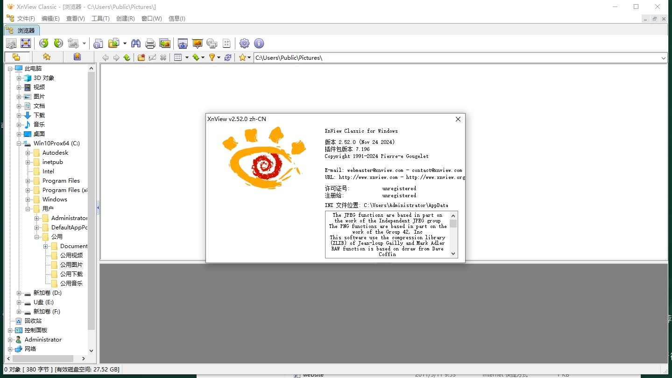Click the rotate left (counter-clockwise) icon
The width and height of the screenshot is (672, 378).
pyautogui.click(x=44, y=43)
